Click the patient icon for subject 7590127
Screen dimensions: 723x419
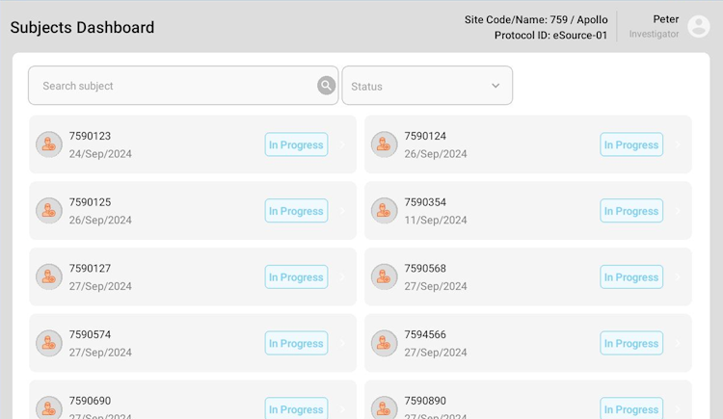(x=49, y=277)
